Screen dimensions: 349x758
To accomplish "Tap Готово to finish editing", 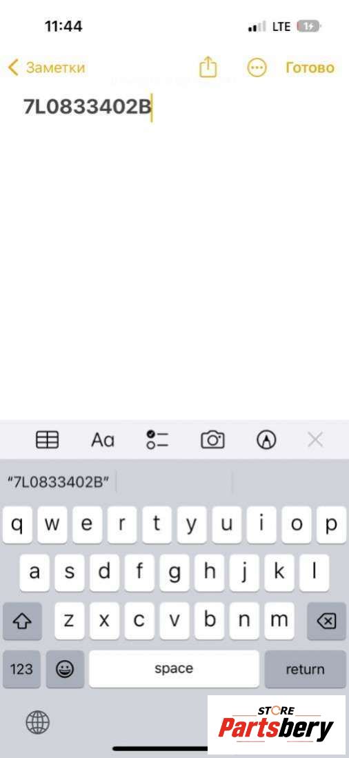I will pos(310,68).
